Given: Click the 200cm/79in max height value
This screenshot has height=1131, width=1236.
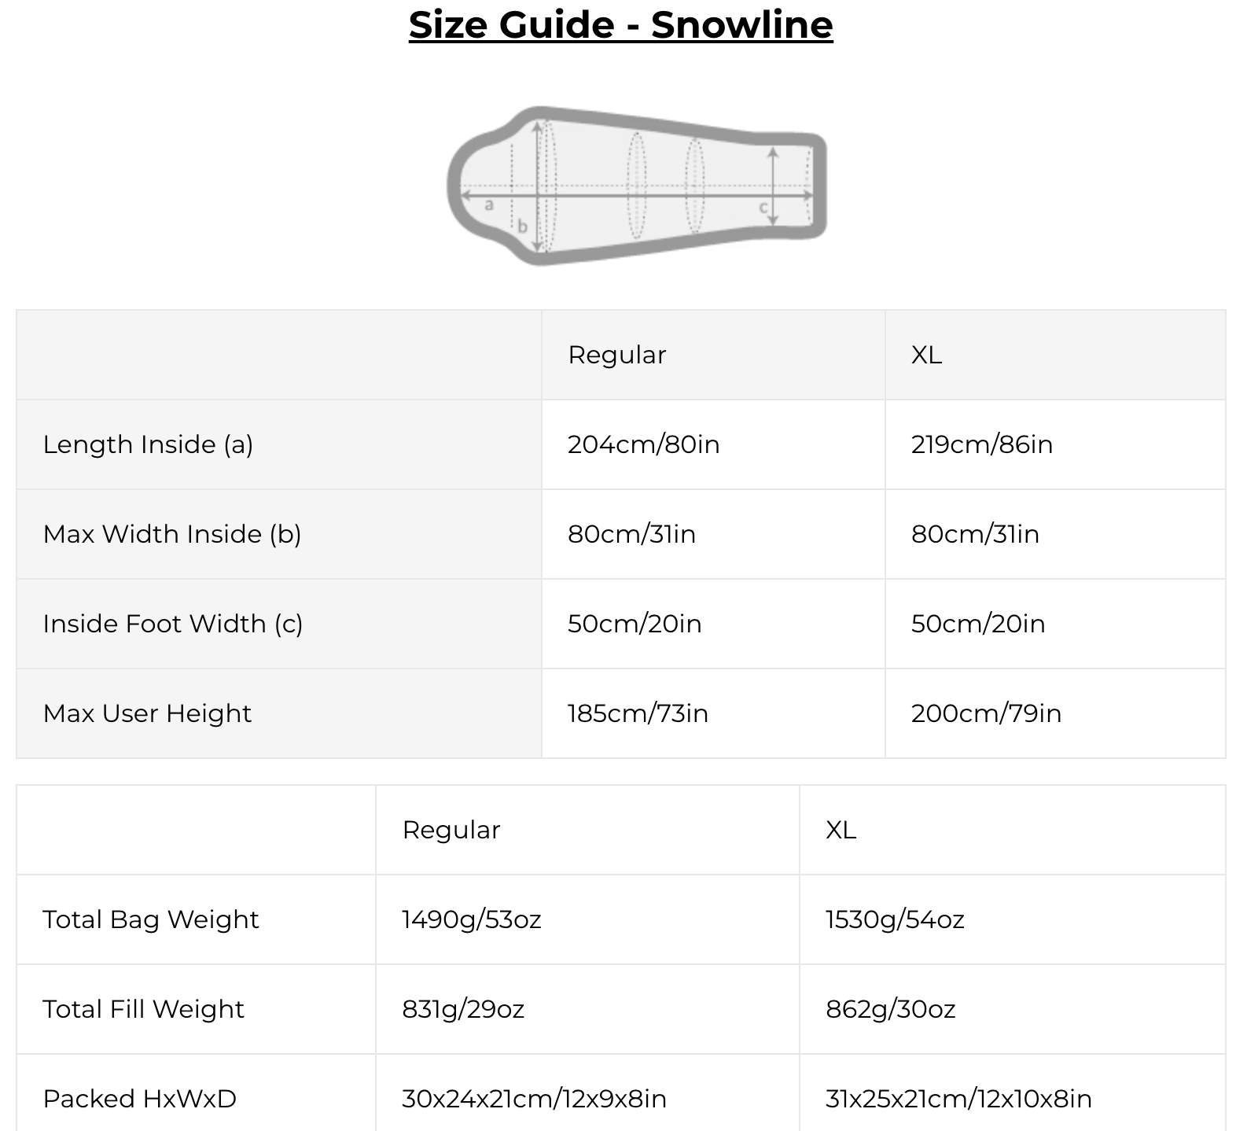Looking at the screenshot, I should point(986,713).
